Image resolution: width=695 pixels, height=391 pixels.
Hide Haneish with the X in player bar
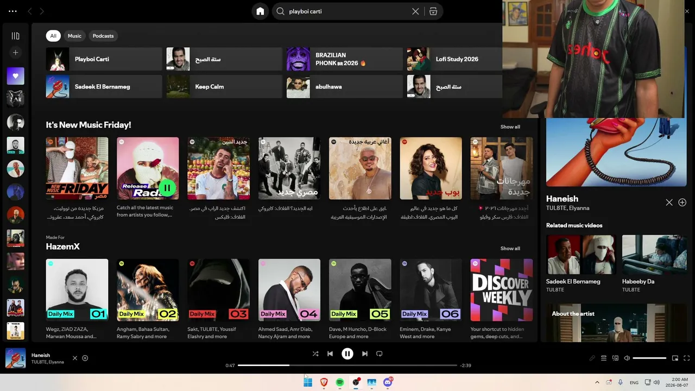75,358
